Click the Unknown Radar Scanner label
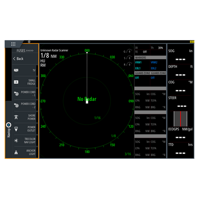The height and width of the screenshot is (199, 199). pyautogui.click(x=54, y=50)
